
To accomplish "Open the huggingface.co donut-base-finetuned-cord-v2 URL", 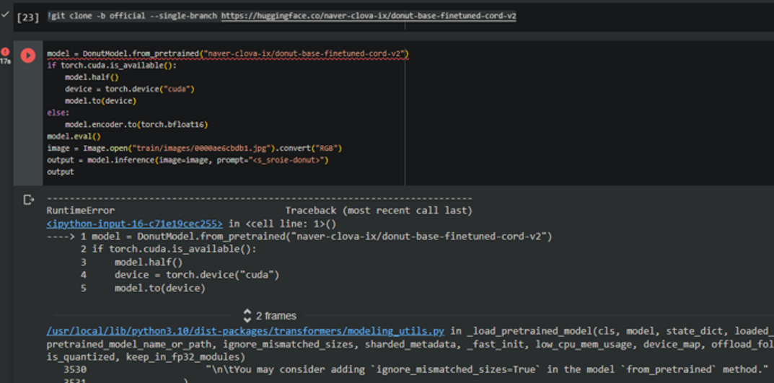I will tap(369, 16).
